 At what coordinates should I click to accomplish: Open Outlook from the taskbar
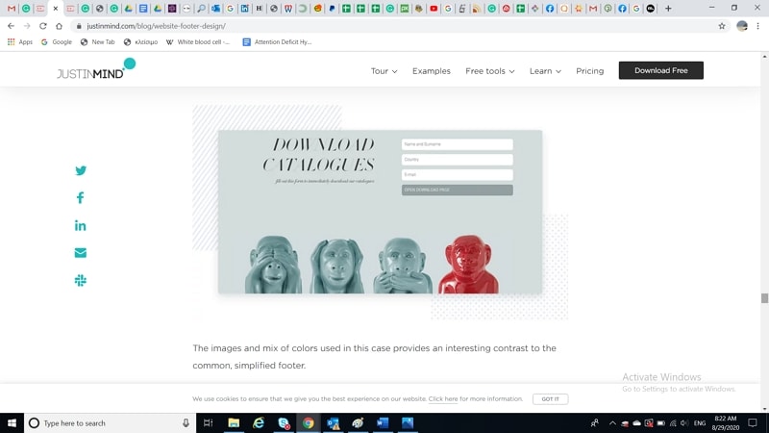tap(333, 422)
